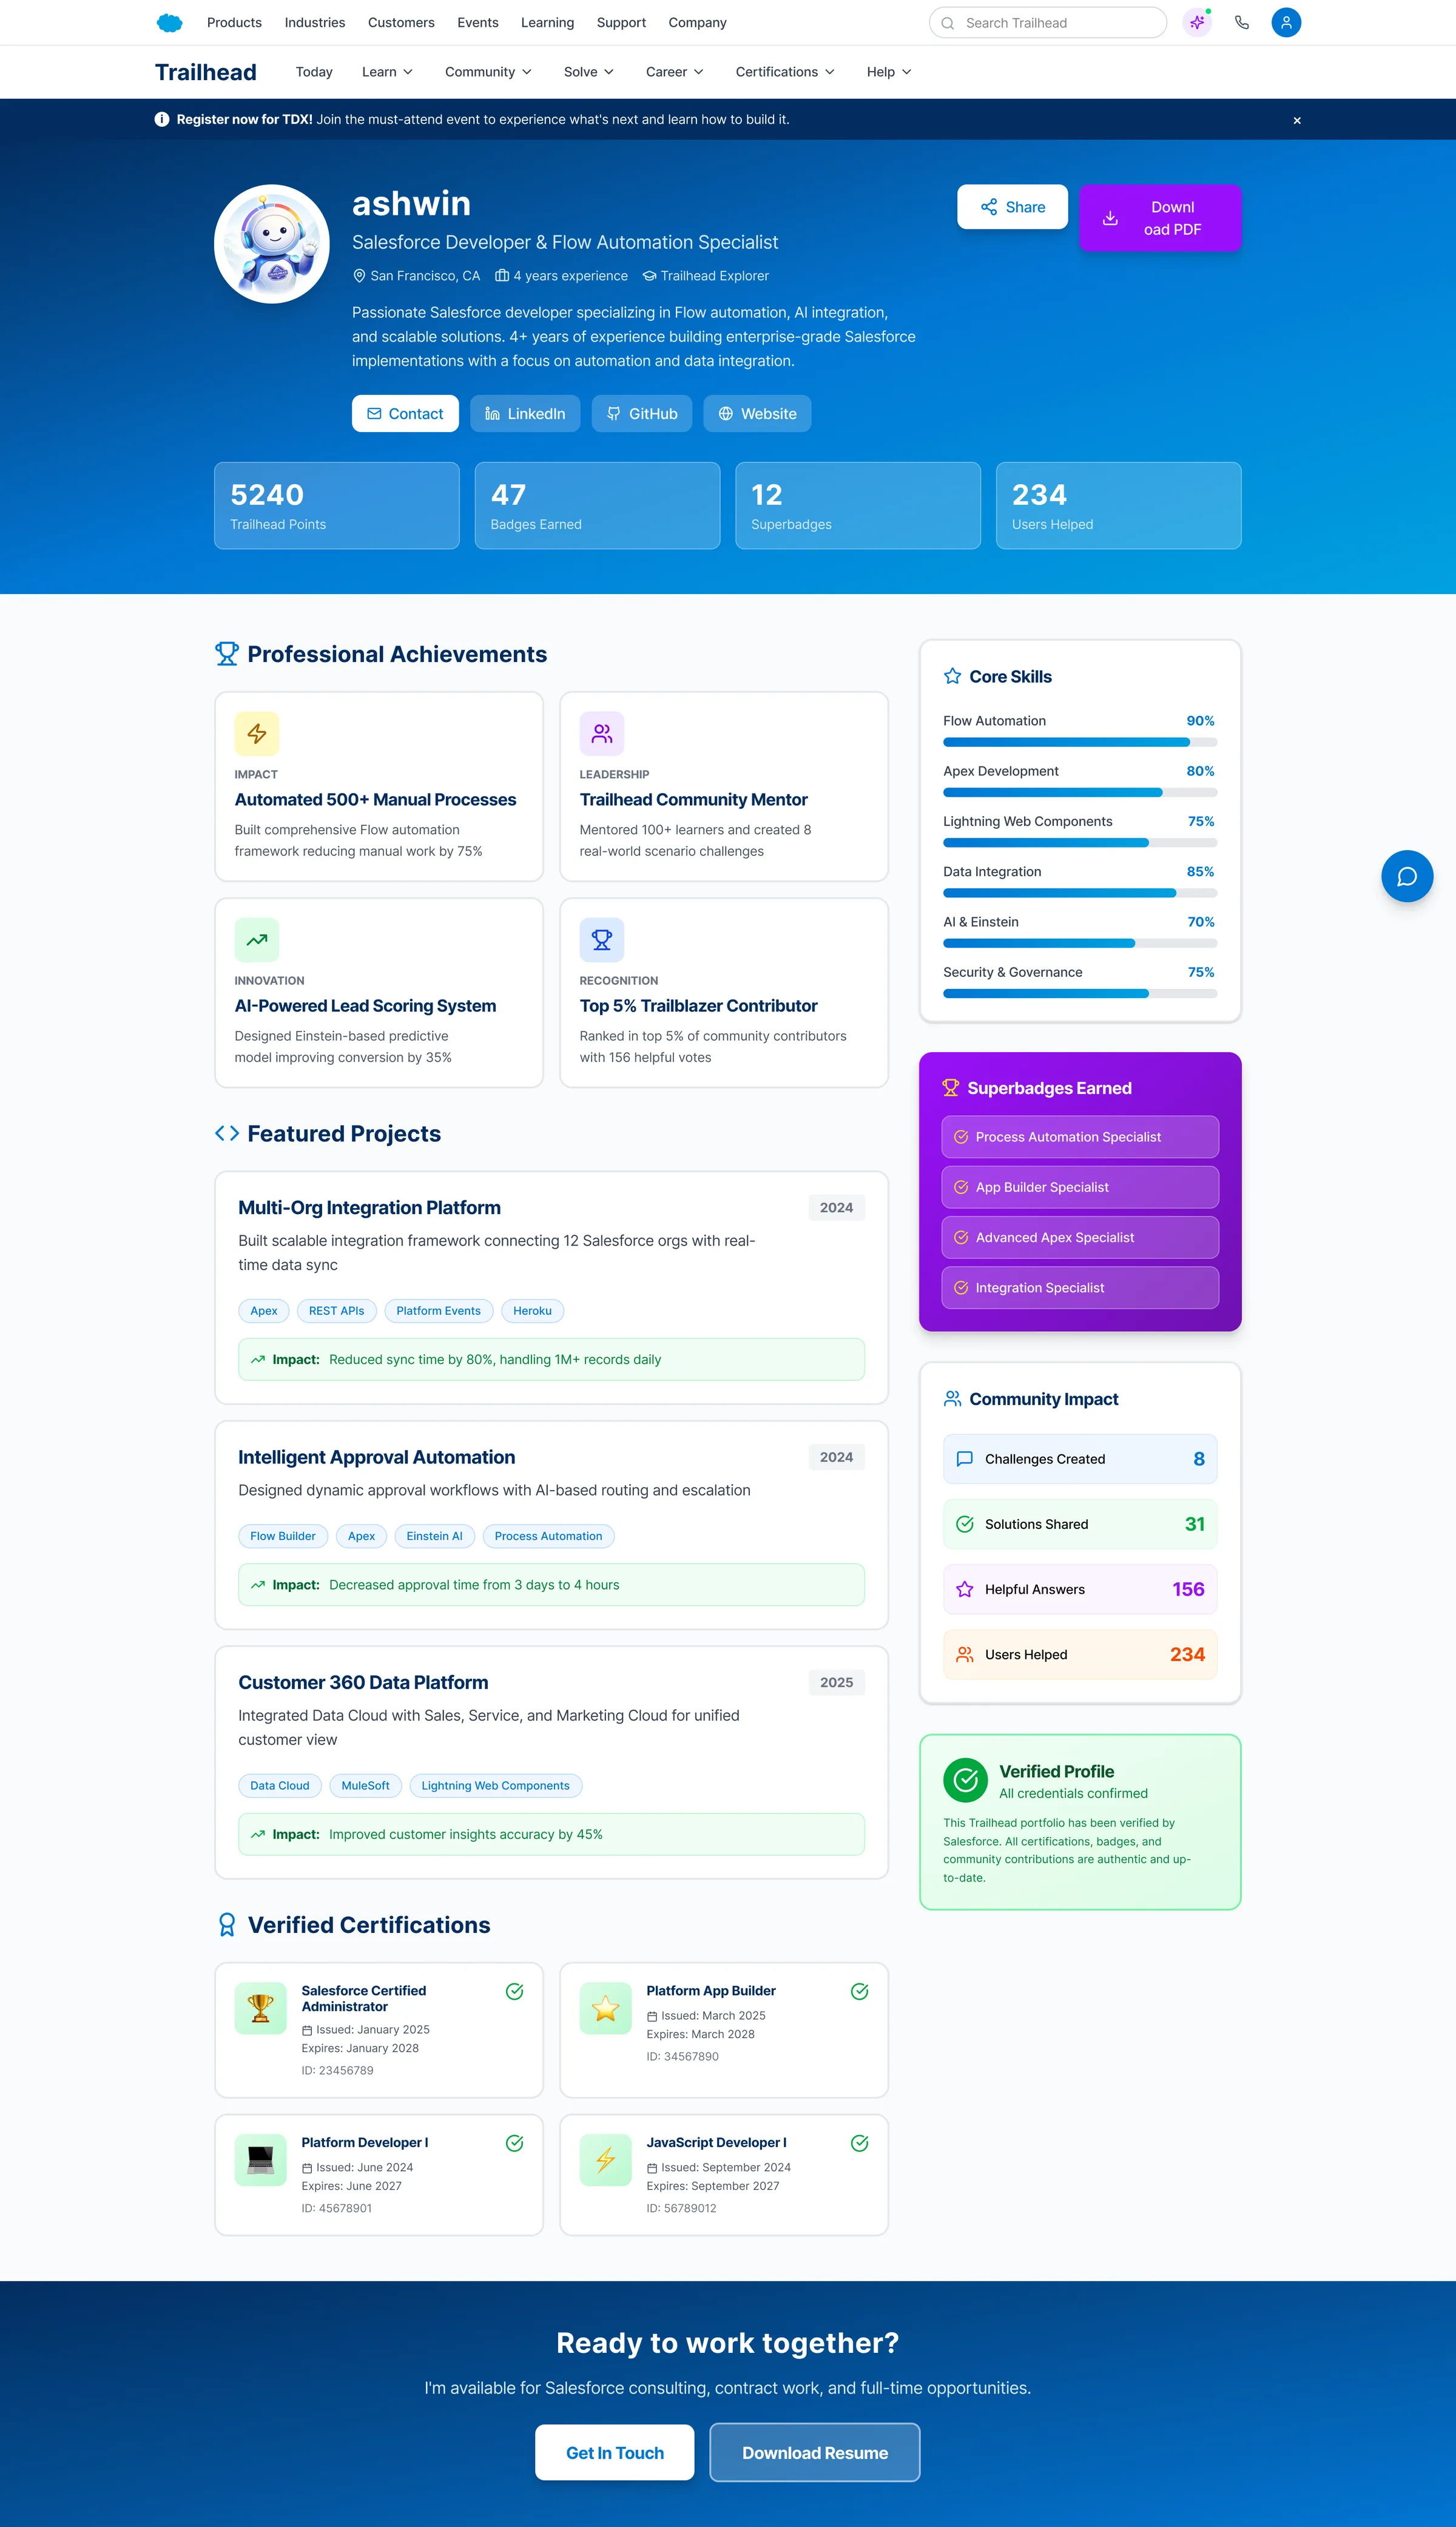Expand the Certifications dropdown menu
The image size is (1456, 2527).
click(785, 72)
